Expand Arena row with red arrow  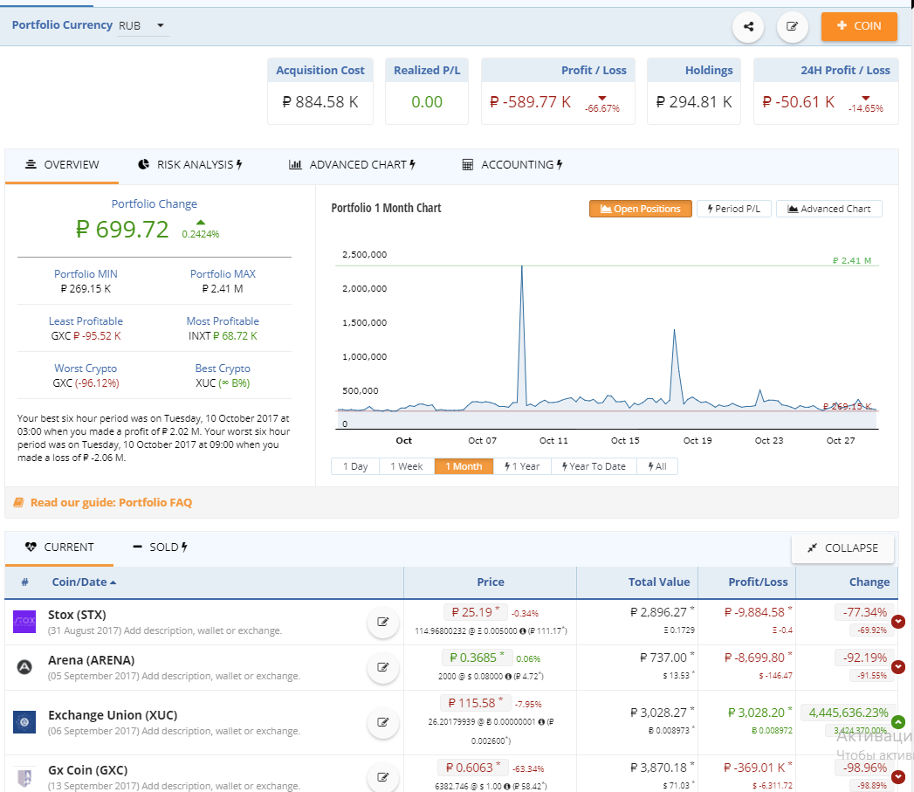coord(898,667)
